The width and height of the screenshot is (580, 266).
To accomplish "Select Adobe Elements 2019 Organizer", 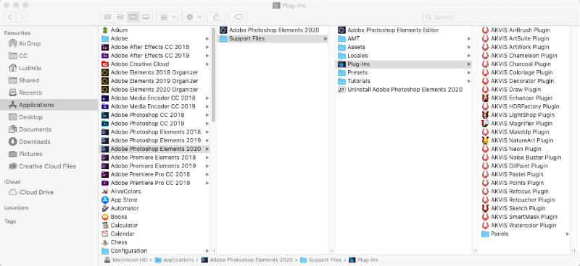I will (x=150, y=81).
